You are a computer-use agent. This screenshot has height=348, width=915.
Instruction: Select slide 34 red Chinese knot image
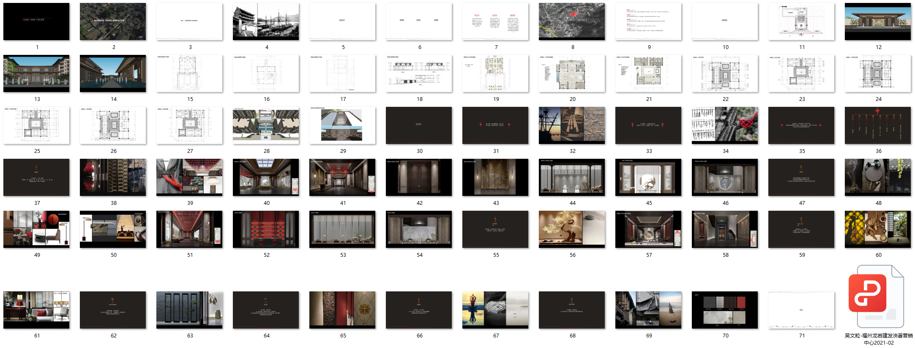[x=725, y=125]
